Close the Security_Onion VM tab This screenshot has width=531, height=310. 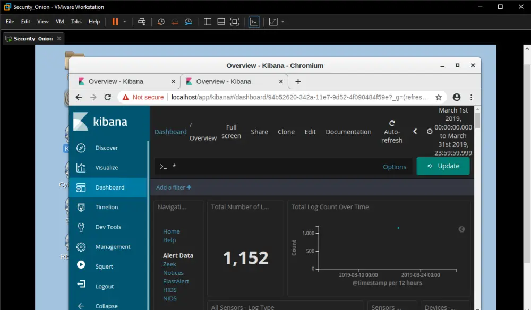tap(59, 38)
